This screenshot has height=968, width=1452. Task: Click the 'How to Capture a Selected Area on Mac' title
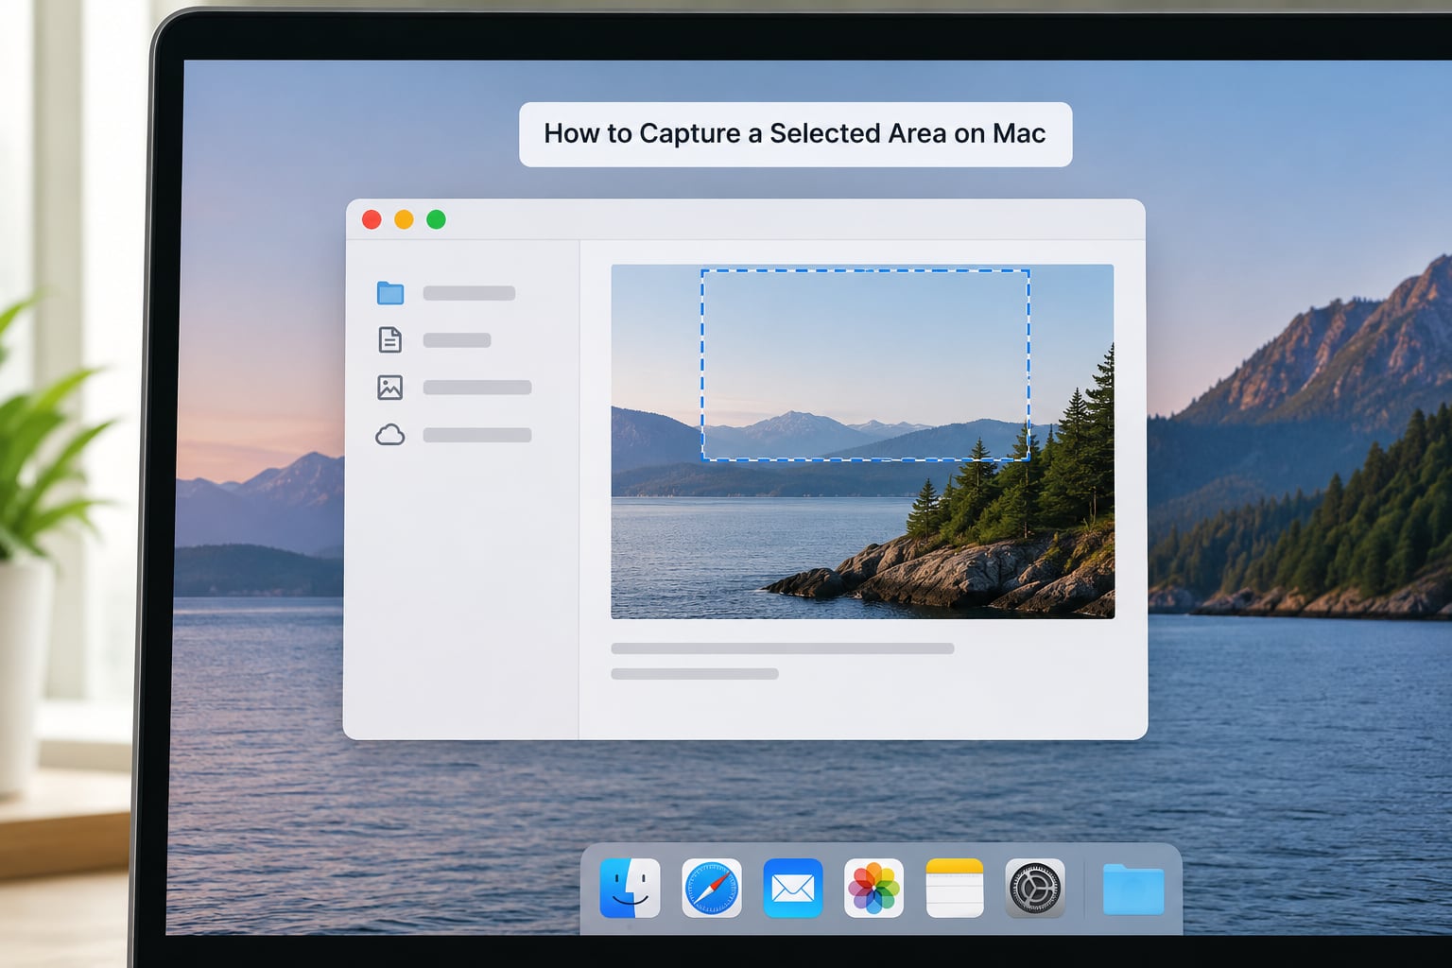click(795, 134)
